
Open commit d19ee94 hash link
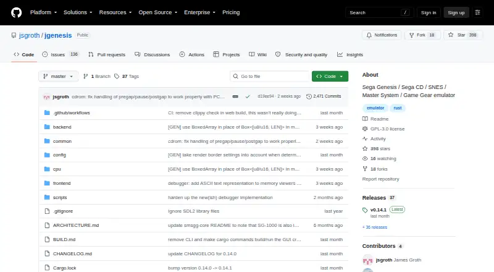click(266, 96)
